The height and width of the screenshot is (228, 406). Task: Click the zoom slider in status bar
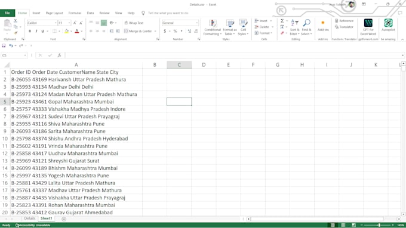click(x=379, y=225)
